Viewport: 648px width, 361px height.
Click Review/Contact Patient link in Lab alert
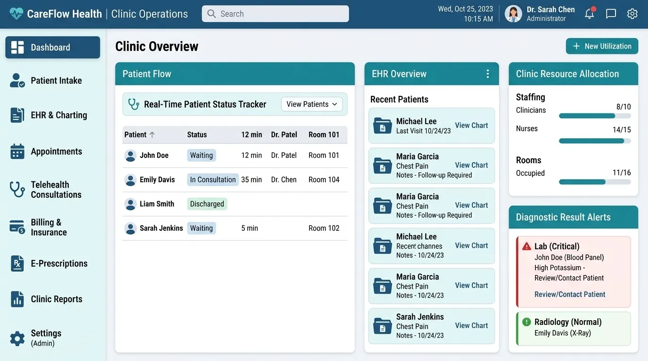click(x=570, y=294)
